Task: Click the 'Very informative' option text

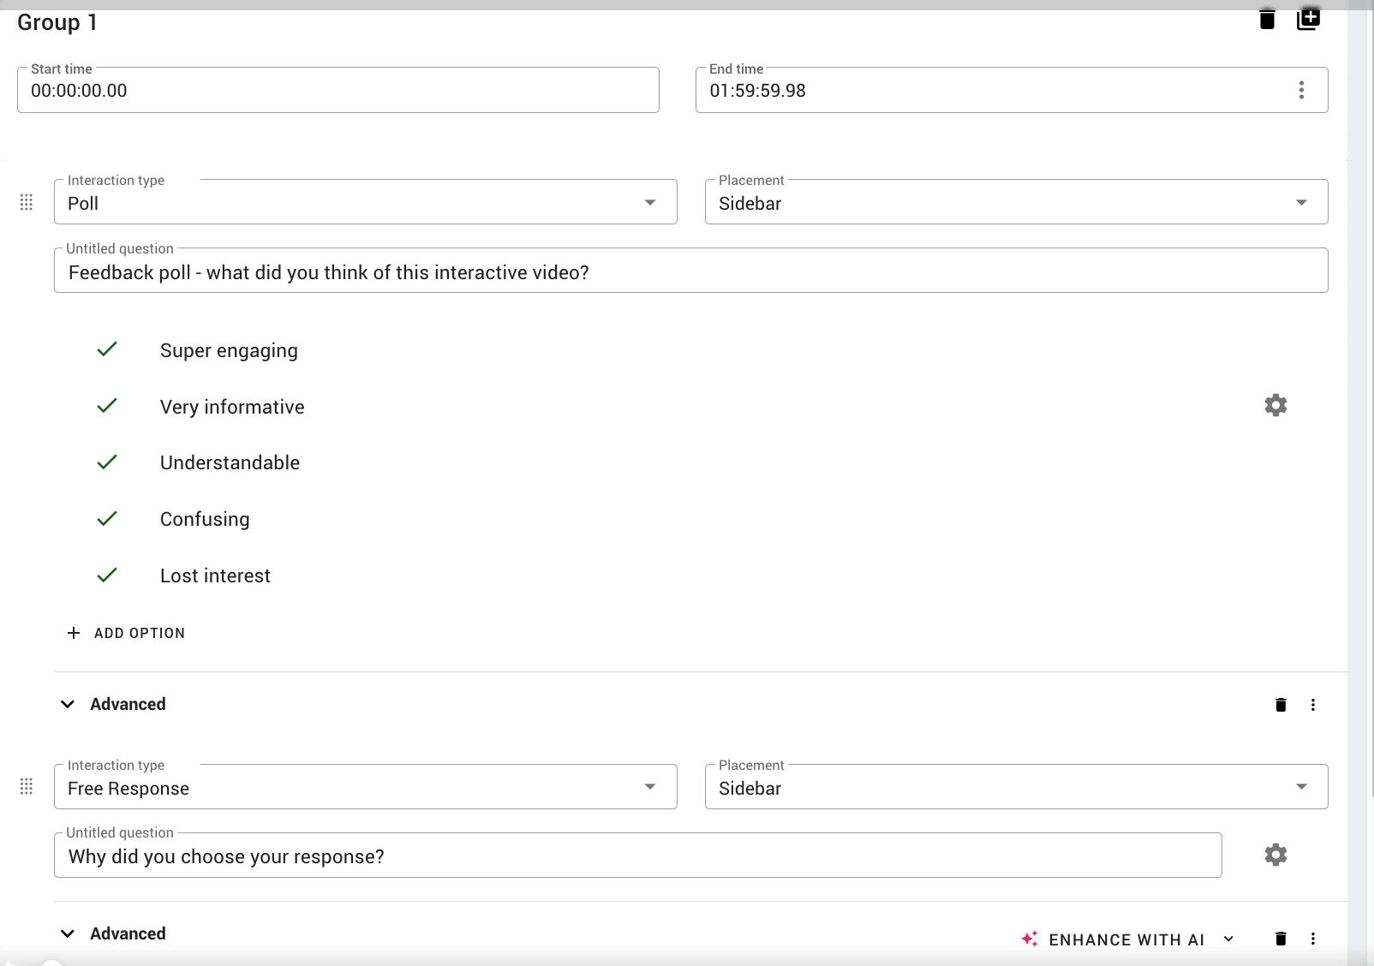Action: click(232, 407)
